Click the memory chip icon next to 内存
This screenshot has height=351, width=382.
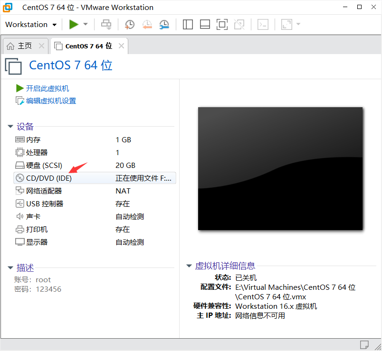(x=20, y=139)
